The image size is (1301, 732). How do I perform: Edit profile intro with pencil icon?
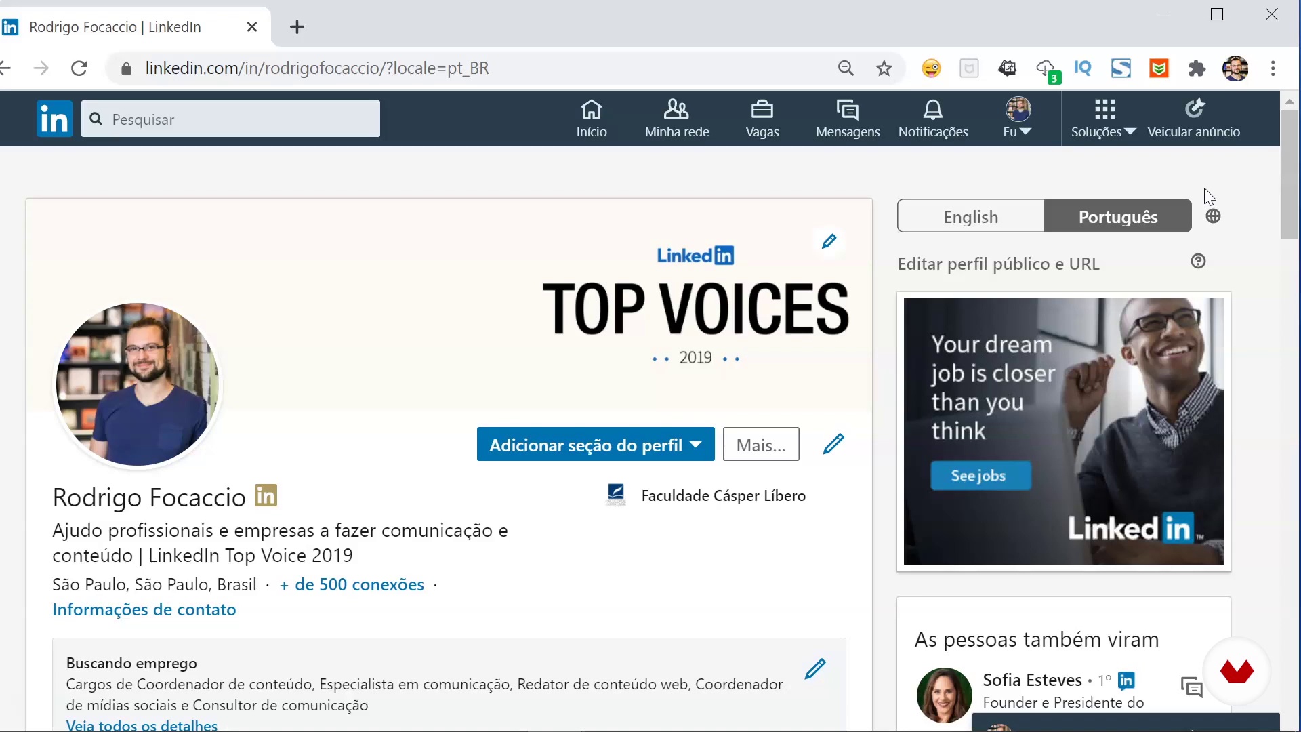pyautogui.click(x=833, y=444)
